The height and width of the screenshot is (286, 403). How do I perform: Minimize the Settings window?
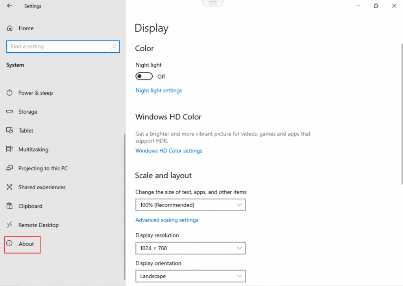pyautogui.click(x=358, y=6)
